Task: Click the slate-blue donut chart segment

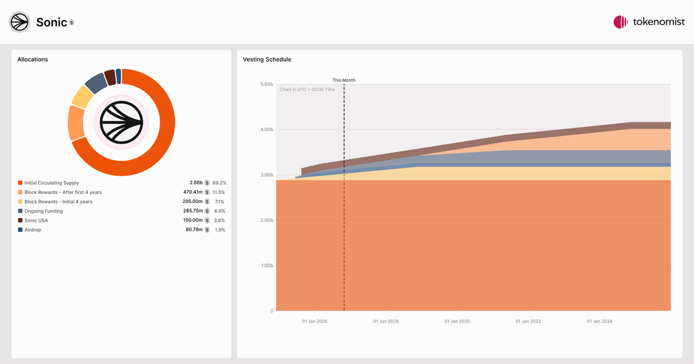Action: pos(96,83)
